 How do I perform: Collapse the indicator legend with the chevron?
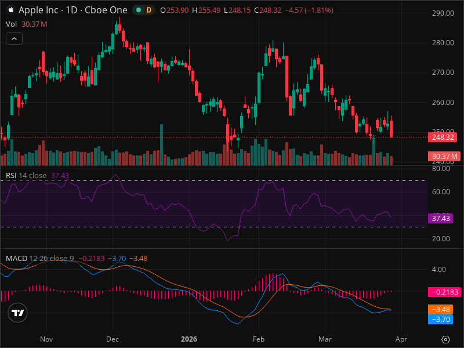[x=14, y=38]
